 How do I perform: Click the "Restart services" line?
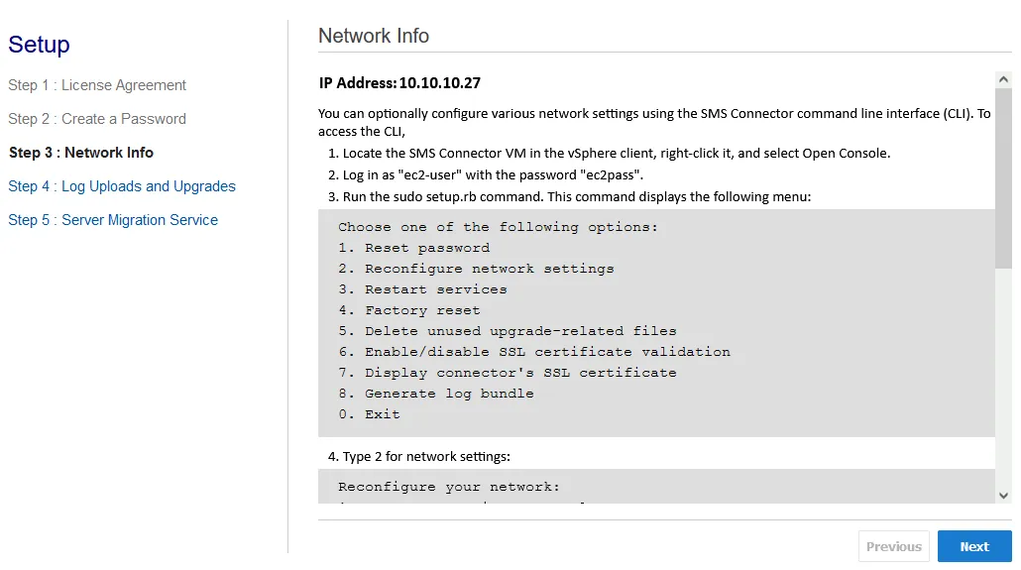click(x=422, y=289)
